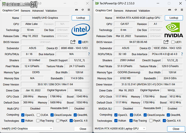Click GPU field showing GA107
This screenshot has width=186, height=133.
coord(124,24)
